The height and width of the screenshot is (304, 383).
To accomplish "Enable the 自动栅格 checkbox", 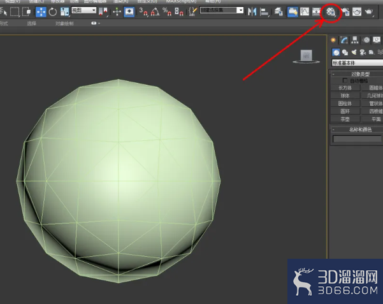I will pos(345,80).
